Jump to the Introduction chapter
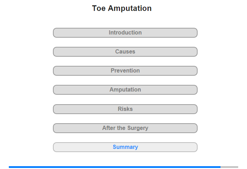 click(125, 33)
